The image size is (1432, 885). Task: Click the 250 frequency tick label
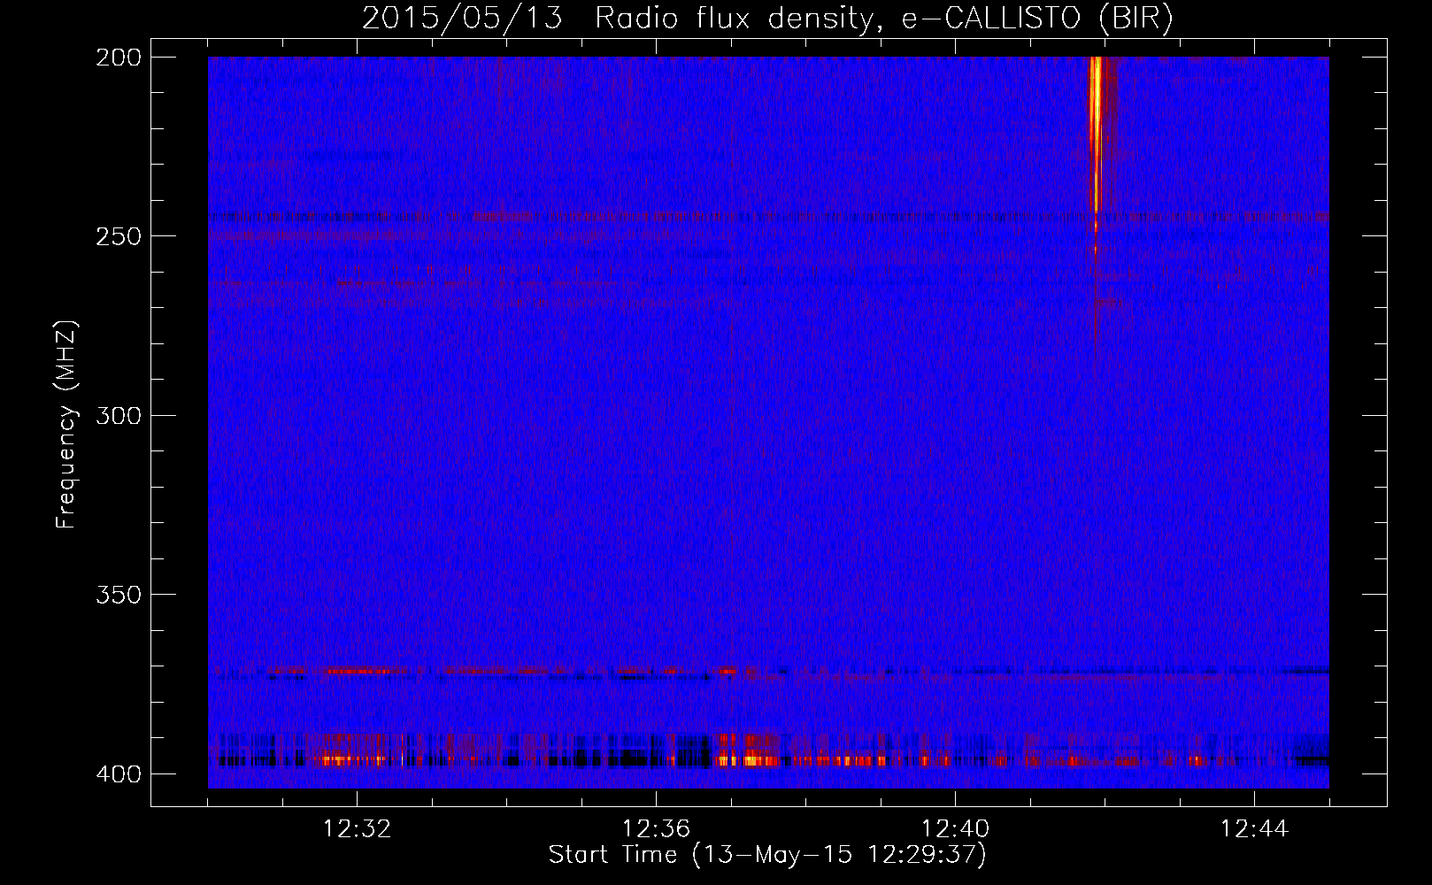click(x=119, y=236)
